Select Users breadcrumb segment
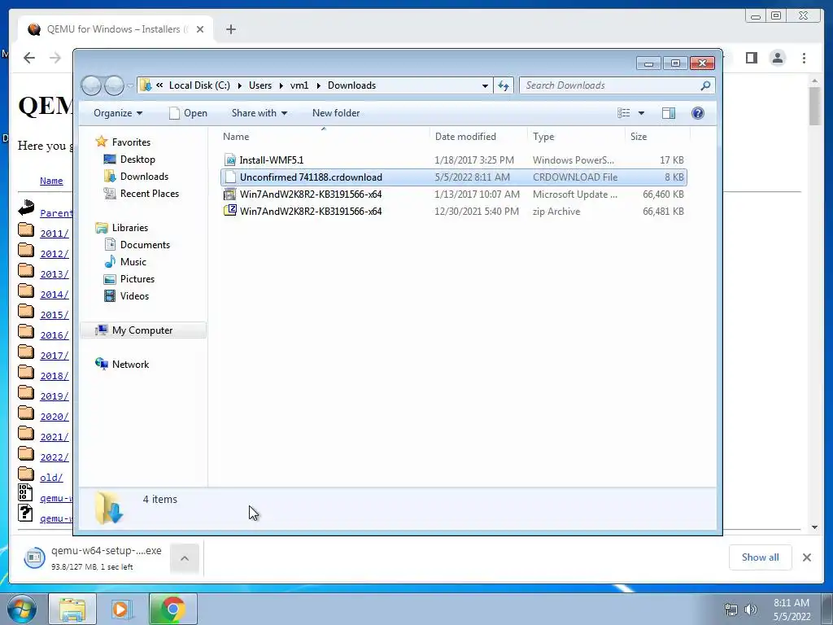The image size is (833, 625). point(259,85)
